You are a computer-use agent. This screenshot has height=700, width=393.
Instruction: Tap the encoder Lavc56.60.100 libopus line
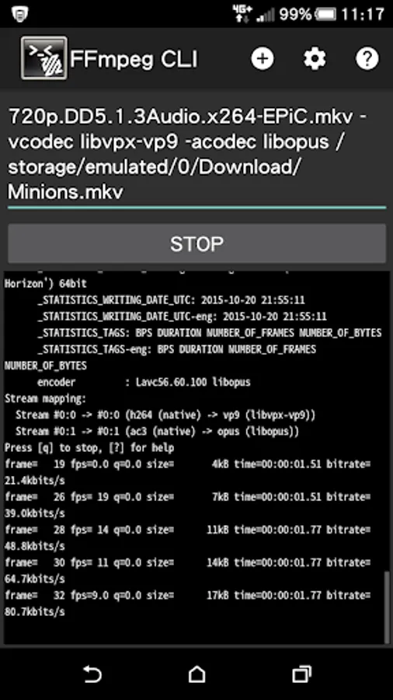144,382
